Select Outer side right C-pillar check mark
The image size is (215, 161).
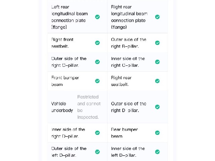(x=97, y=62)
